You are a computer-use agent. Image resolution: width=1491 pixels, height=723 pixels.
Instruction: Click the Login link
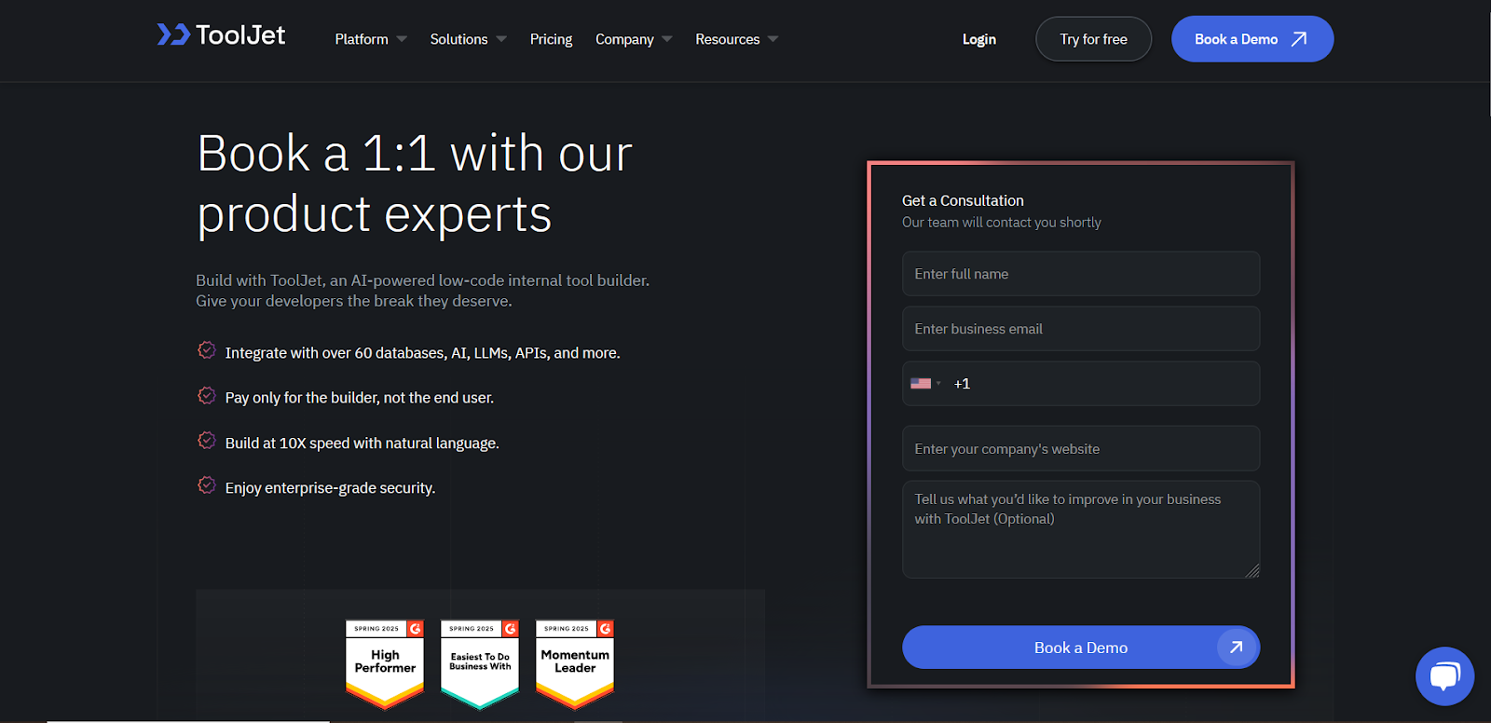coord(978,39)
